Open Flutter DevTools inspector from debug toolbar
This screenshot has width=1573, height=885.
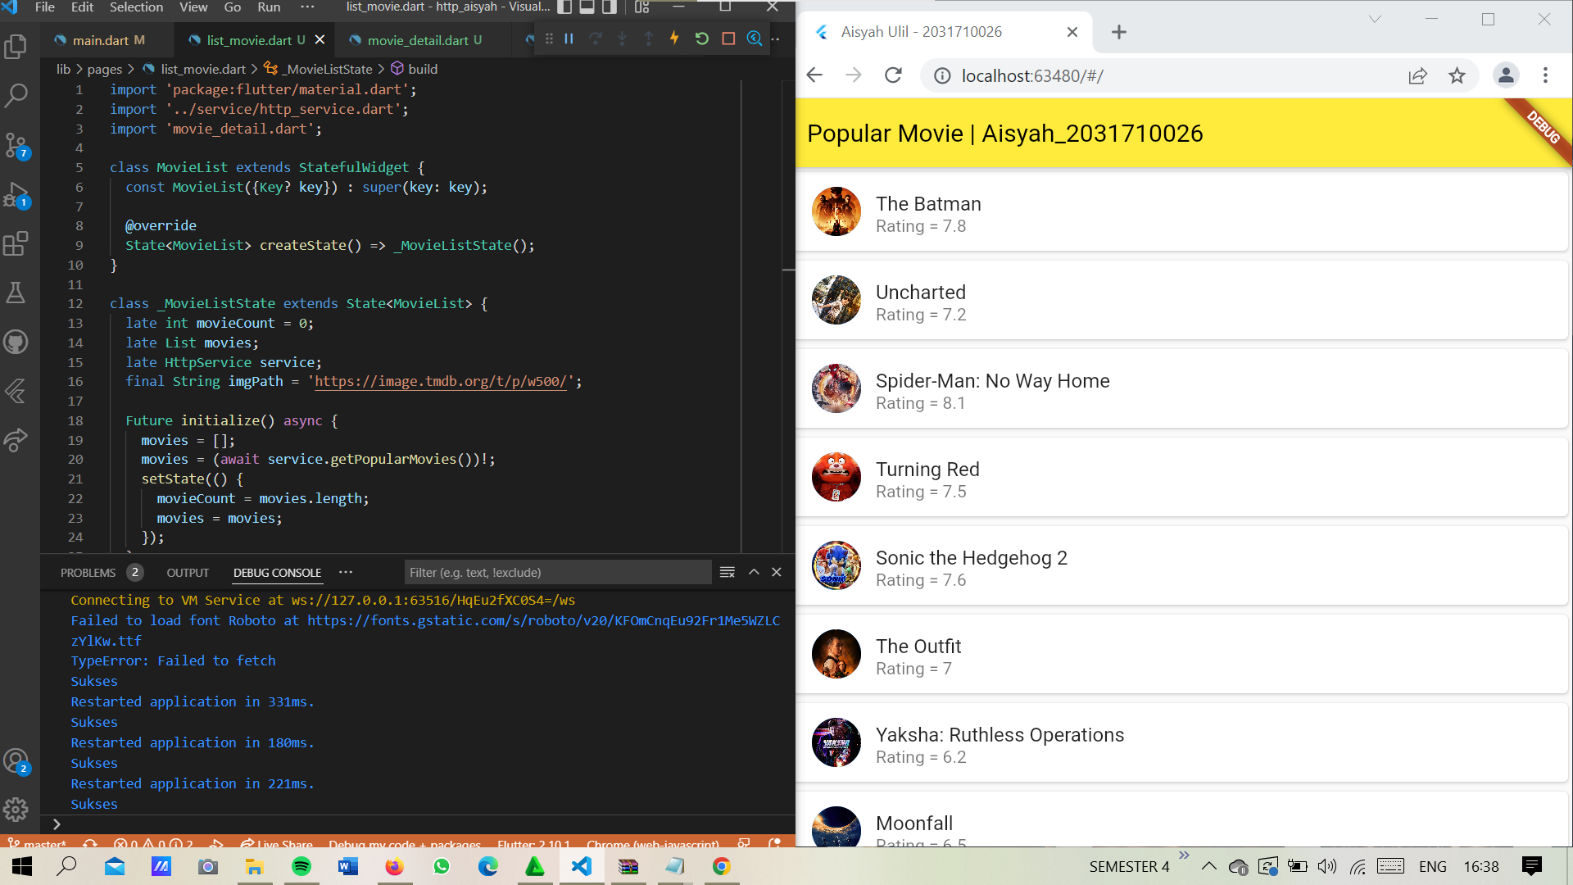coord(755,39)
